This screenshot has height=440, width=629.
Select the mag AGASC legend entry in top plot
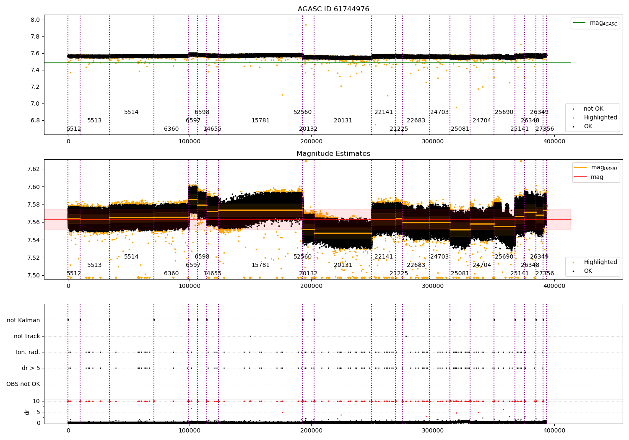tap(595, 23)
